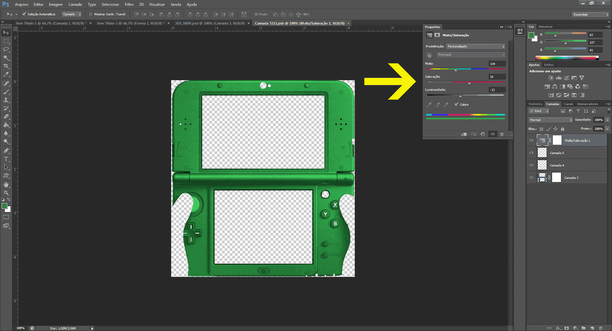Open the Normal blend mode dropdown

[x=550, y=120]
